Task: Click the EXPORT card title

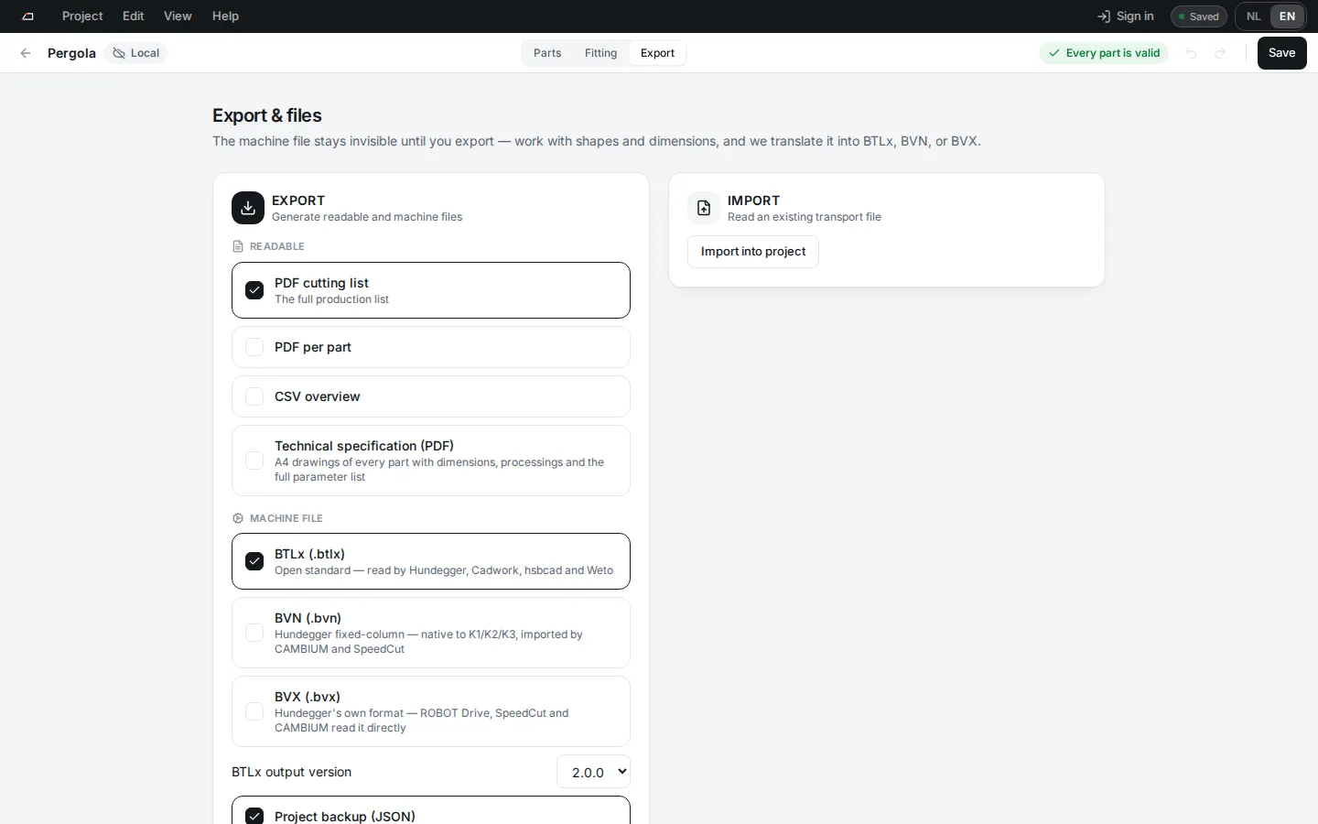Action: point(298,201)
